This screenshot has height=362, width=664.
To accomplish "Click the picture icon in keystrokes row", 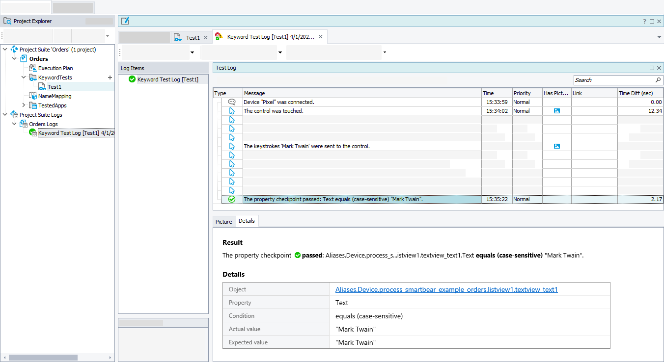I will point(556,146).
